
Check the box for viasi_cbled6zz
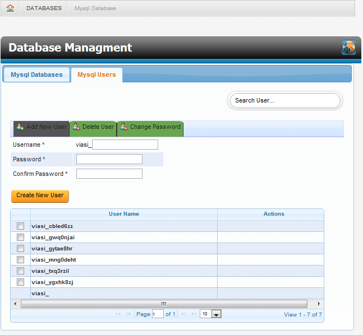(x=21, y=226)
